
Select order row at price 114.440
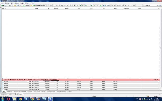point(81,82)
